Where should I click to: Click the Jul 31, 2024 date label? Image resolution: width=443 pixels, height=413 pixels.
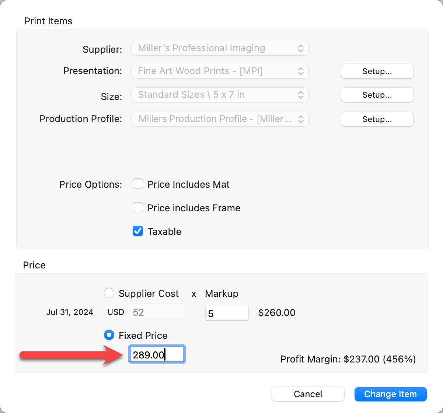(70, 312)
